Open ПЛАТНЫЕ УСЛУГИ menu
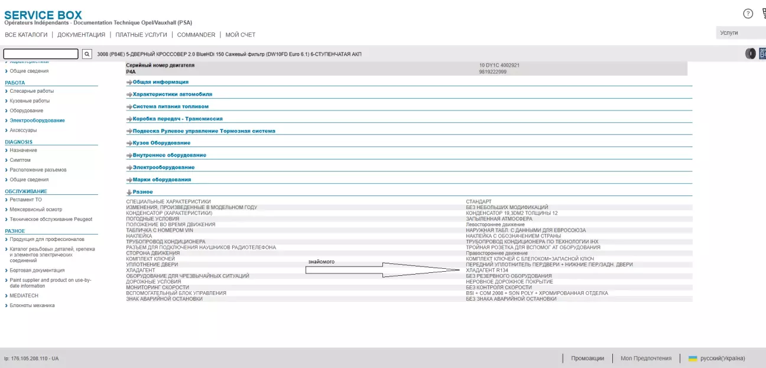766x368 pixels. tap(141, 35)
